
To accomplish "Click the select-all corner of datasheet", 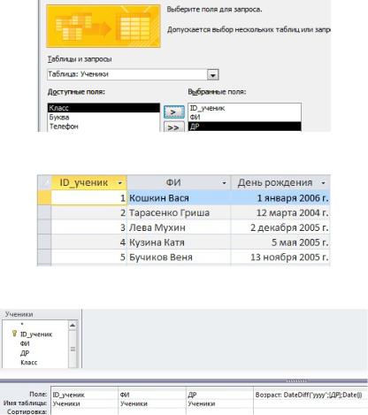I will tap(44, 183).
